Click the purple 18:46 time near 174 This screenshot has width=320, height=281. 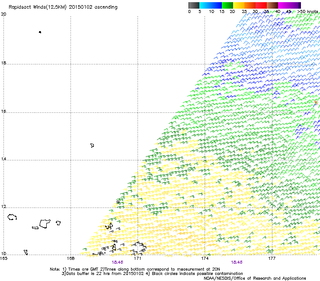[237, 262]
